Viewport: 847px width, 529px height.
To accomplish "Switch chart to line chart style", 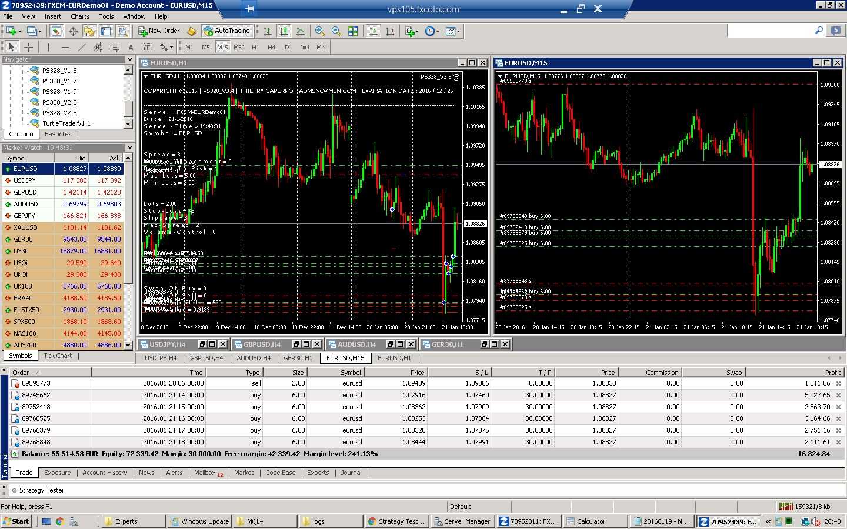I will pos(301,31).
